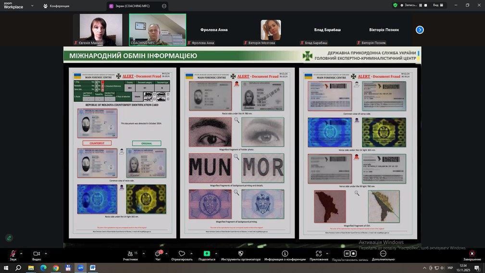Unmute microphone with the Звук button
The width and height of the screenshot is (485, 273).
coord(13,254)
